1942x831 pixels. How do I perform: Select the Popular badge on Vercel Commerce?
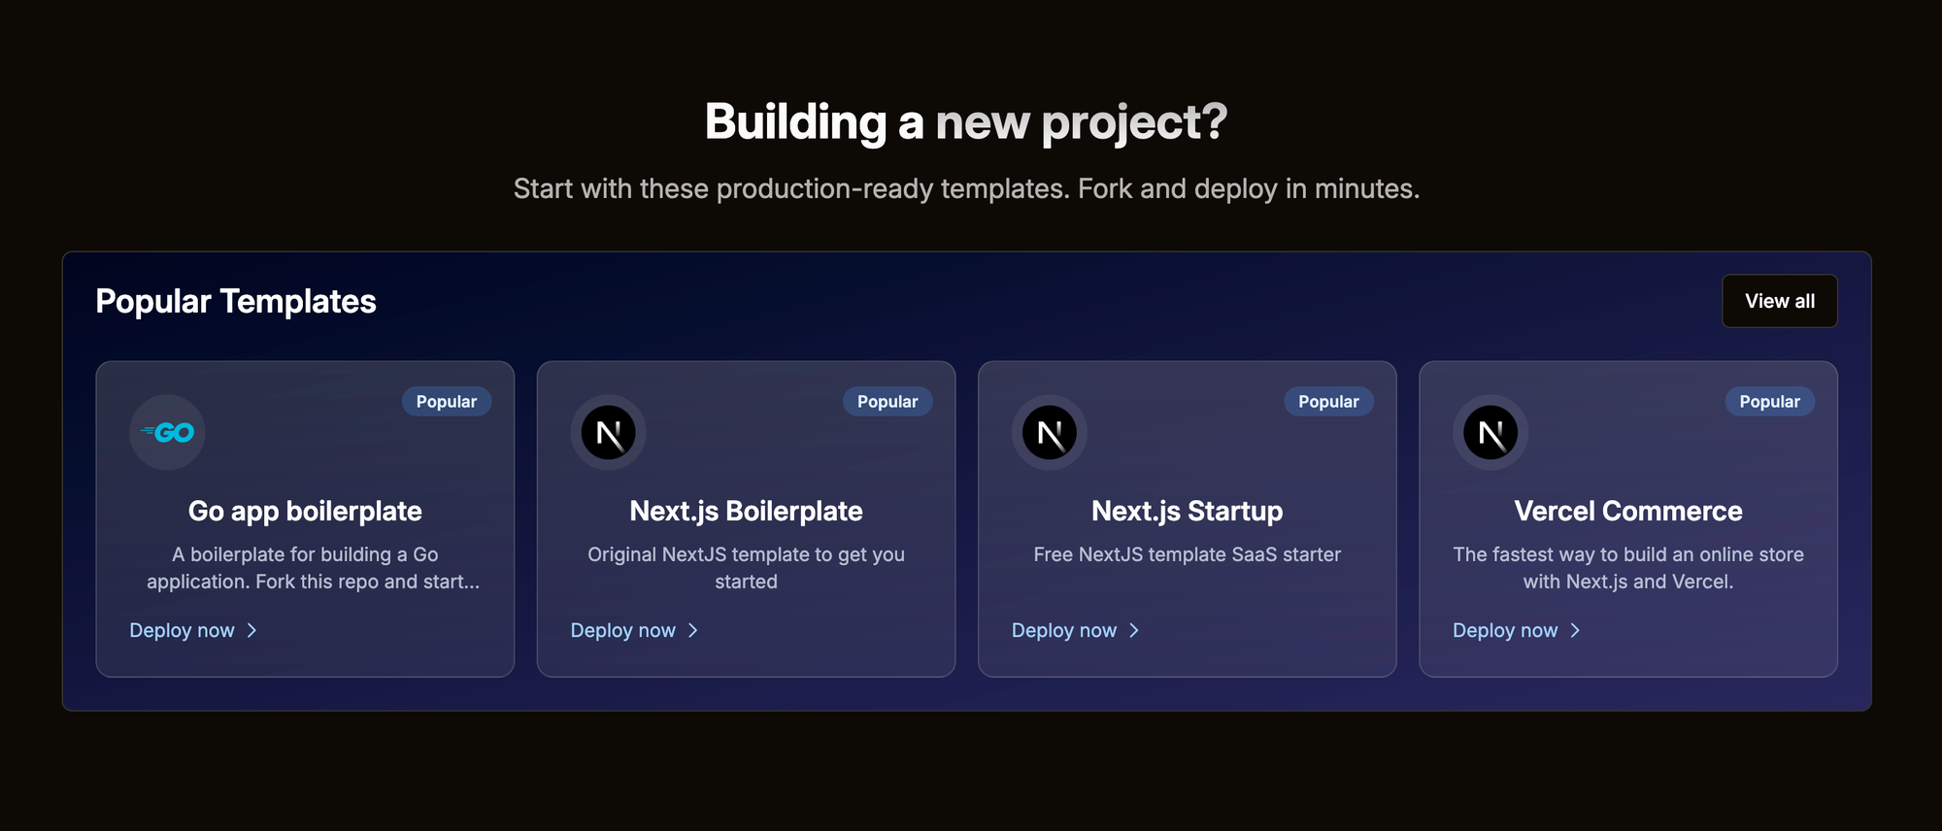click(x=1769, y=402)
